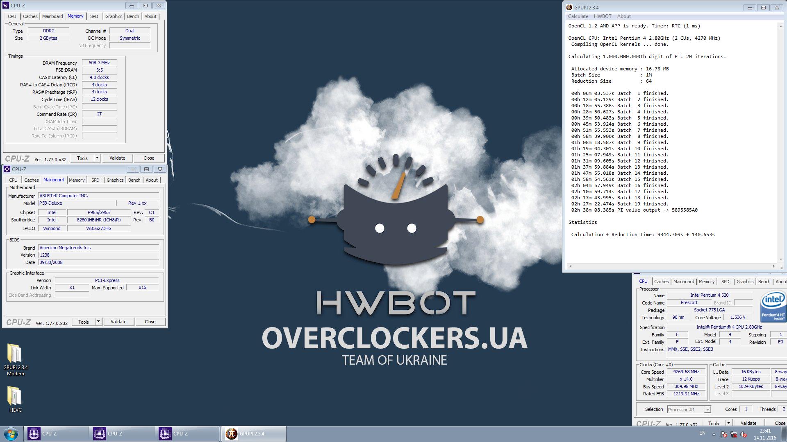Click the network tray icon

[x=734, y=434]
